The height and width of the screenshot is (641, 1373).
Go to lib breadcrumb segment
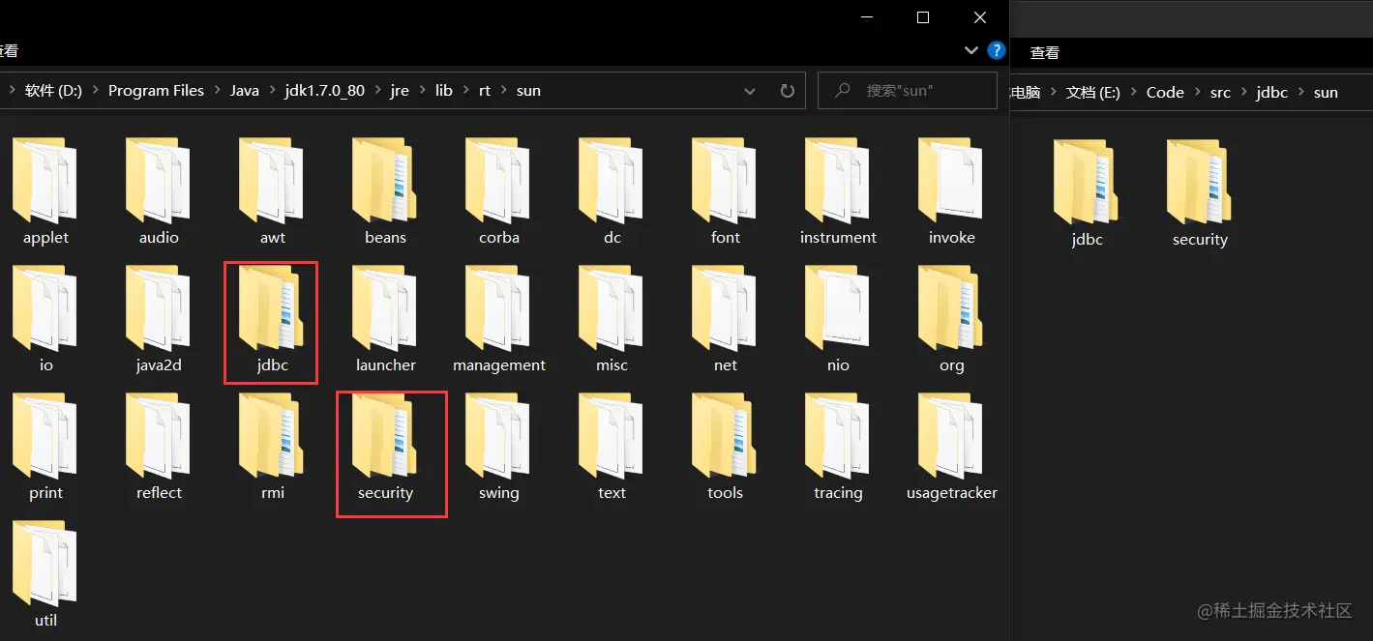click(444, 91)
